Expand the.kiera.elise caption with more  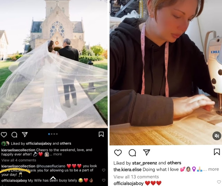point(213,169)
